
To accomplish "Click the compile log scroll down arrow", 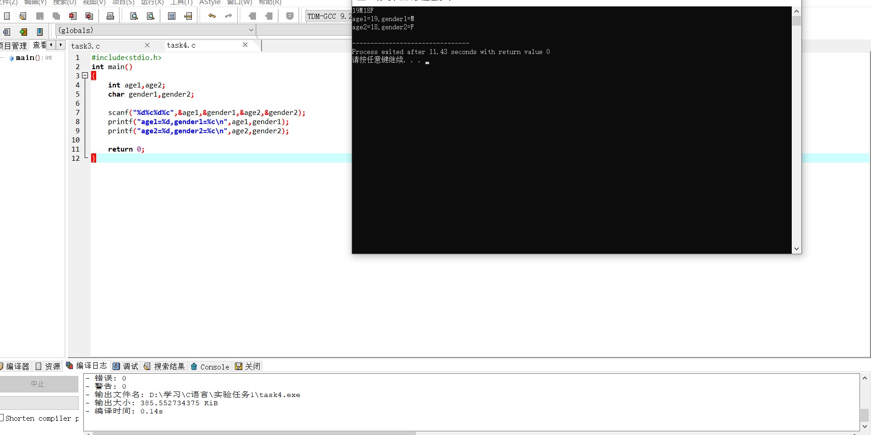I will [x=865, y=426].
